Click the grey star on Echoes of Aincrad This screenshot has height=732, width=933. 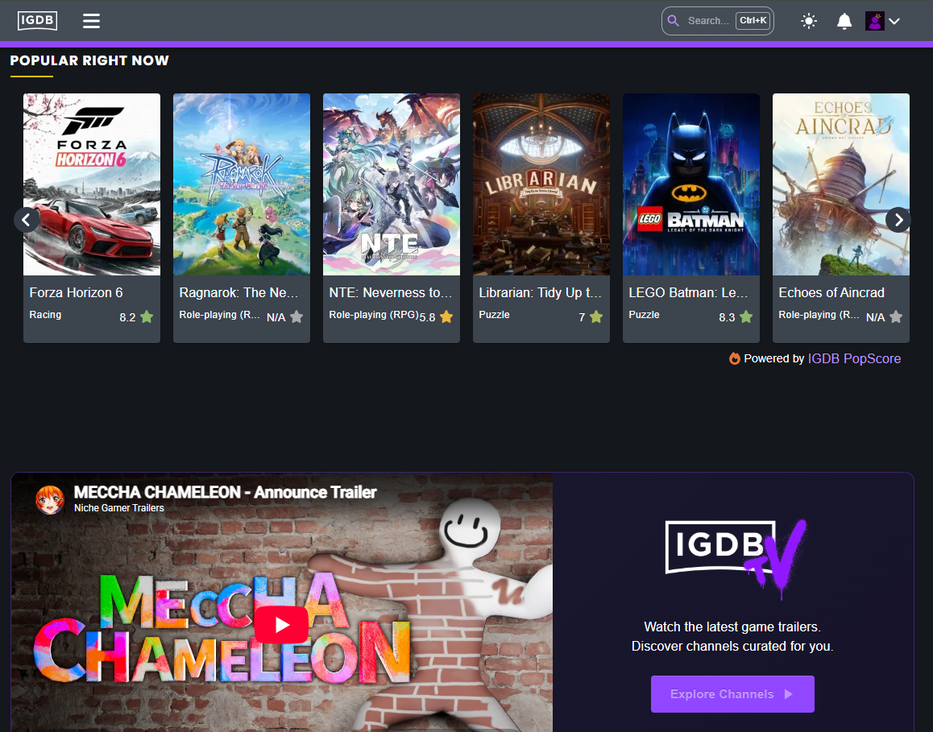click(896, 317)
